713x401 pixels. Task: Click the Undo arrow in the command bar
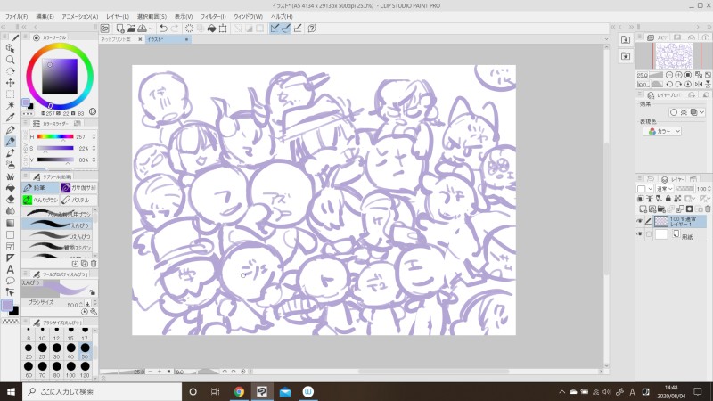tap(162, 29)
